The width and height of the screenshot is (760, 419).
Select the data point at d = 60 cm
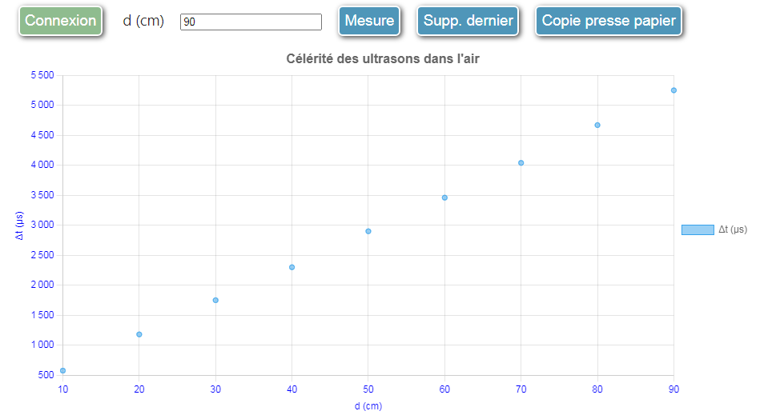444,198
